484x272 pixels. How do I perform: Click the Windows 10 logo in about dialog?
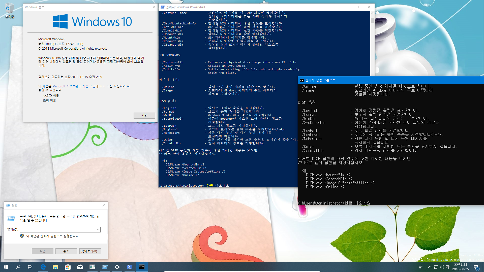click(x=92, y=21)
